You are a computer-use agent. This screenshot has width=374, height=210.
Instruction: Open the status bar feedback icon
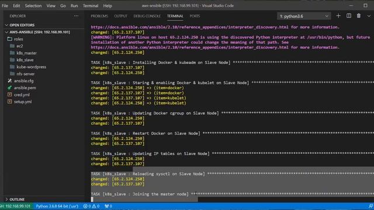pyautogui.click(x=370, y=206)
